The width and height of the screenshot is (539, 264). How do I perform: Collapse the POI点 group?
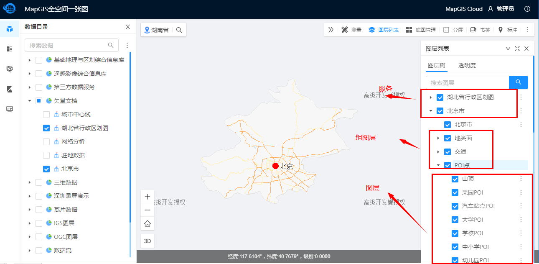point(438,165)
